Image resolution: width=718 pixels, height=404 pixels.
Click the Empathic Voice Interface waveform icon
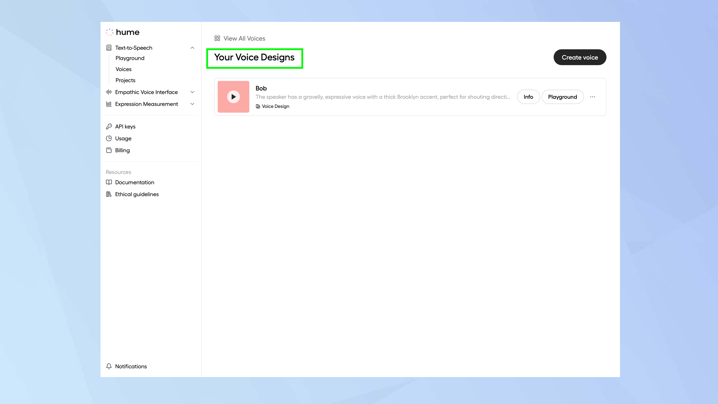[109, 92]
